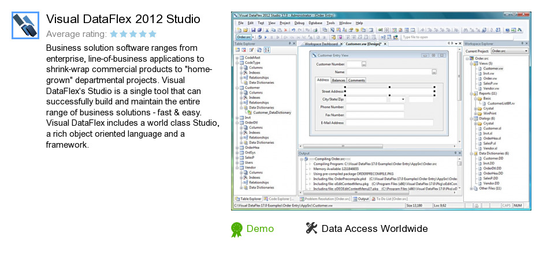Click the Copy icon in Studio toolbar
The image size is (543, 255).
pos(273,30)
